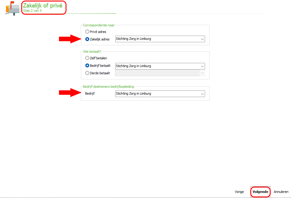
Task: Cancel the wizard with Annuleren
Action: (x=281, y=192)
